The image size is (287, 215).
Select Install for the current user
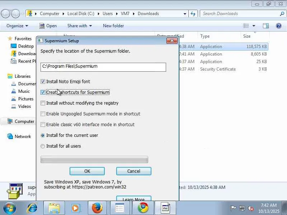point(43,135)
